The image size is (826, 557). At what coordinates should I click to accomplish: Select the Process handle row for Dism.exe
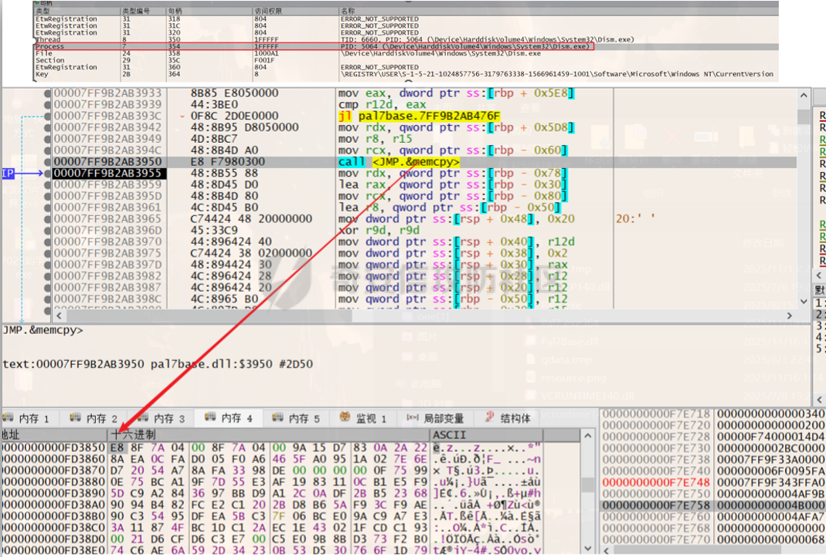pyautogui.click(x=314, y=47)
